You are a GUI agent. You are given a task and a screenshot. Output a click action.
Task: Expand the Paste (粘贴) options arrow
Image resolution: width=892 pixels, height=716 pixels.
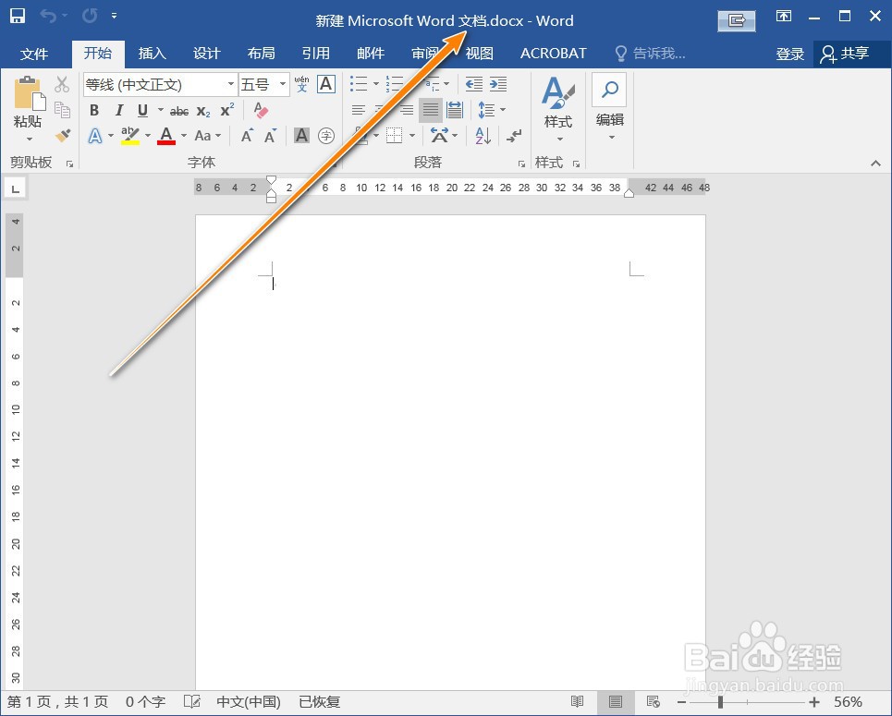click(30, 140)
